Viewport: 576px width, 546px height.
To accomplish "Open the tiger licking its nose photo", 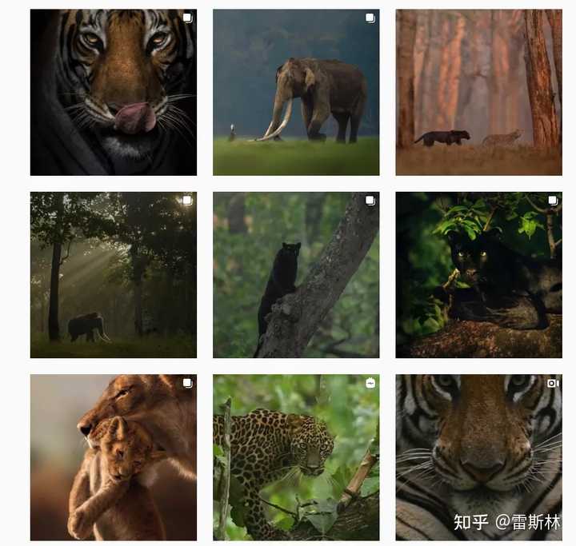I will point(114,92).
